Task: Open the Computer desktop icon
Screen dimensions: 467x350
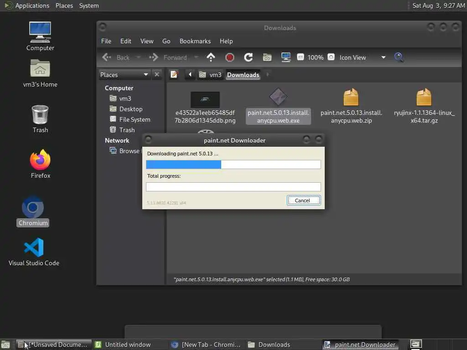Action: tap(40, 36)
